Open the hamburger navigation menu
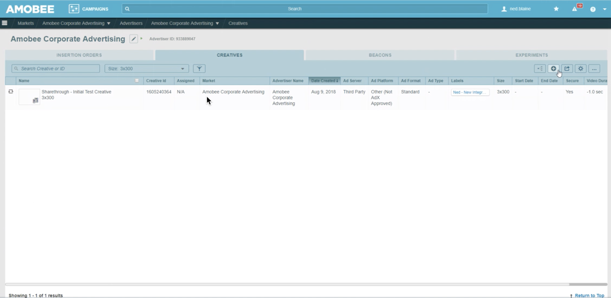The height and width of the screenshot is (298, 611). point(5,23)
